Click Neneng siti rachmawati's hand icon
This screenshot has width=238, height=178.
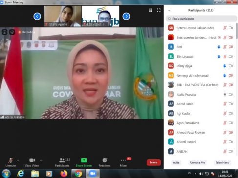(225, 76)
